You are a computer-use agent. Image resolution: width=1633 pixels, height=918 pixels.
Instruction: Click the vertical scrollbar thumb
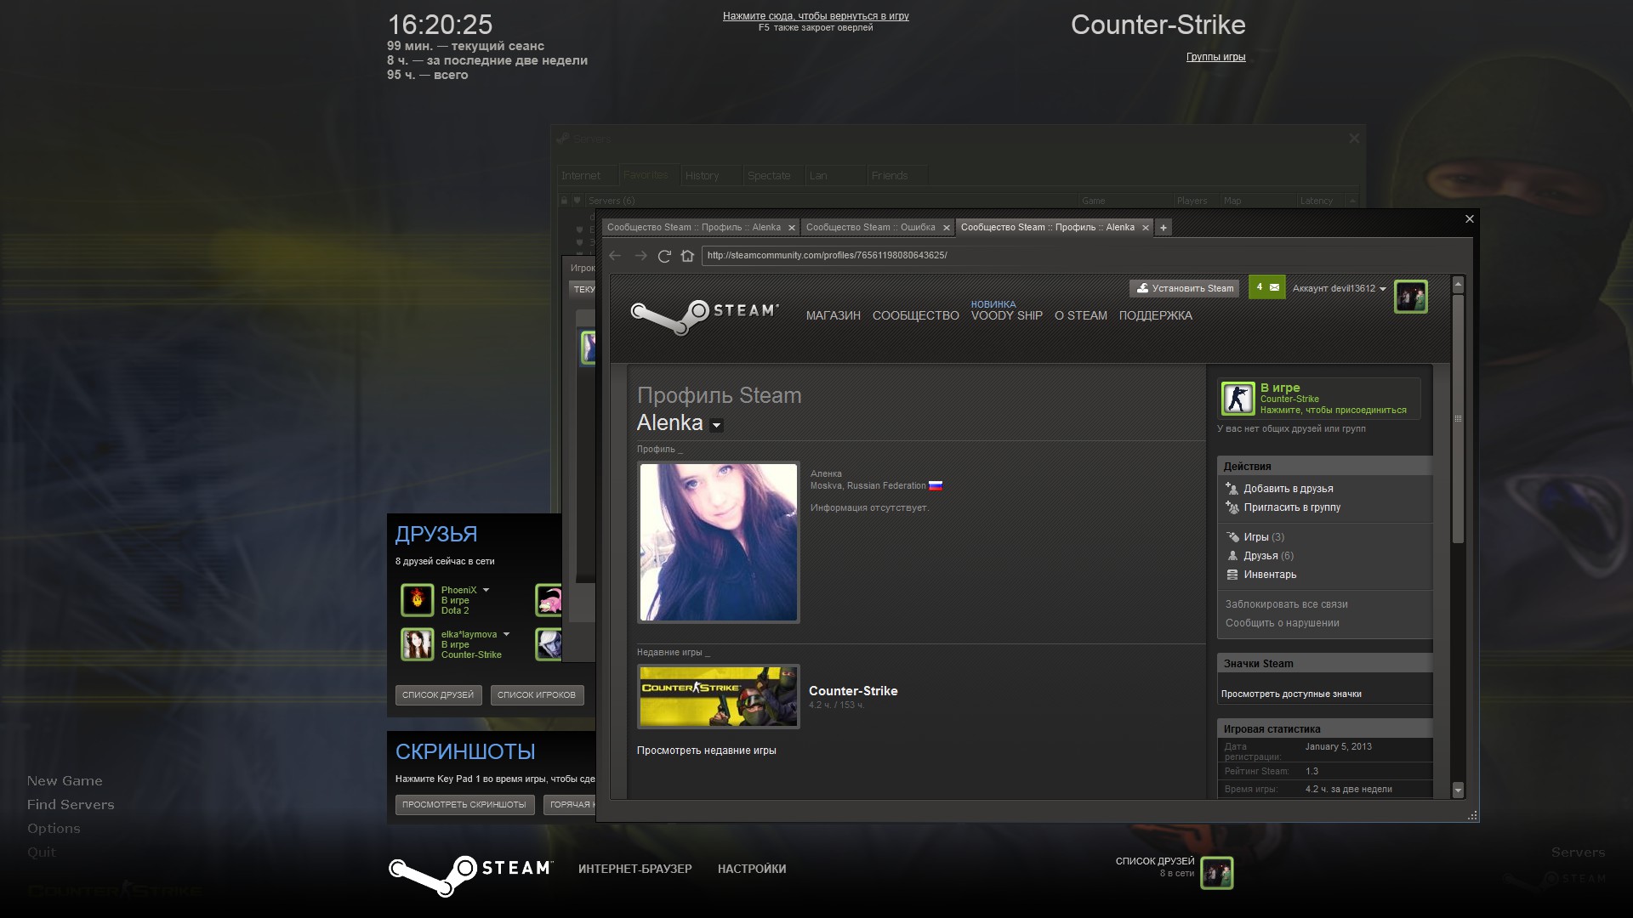click(1458, 418)
